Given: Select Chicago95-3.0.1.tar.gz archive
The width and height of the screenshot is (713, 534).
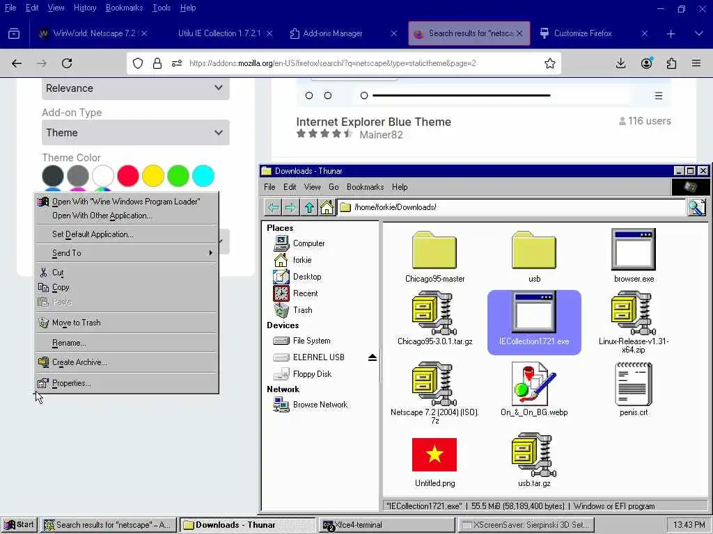Looking at the screenshot, I should coord(434,319).
